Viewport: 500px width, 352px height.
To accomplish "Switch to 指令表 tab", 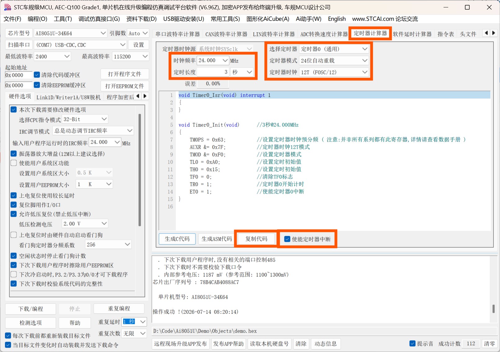I will (x=446, y=34).
